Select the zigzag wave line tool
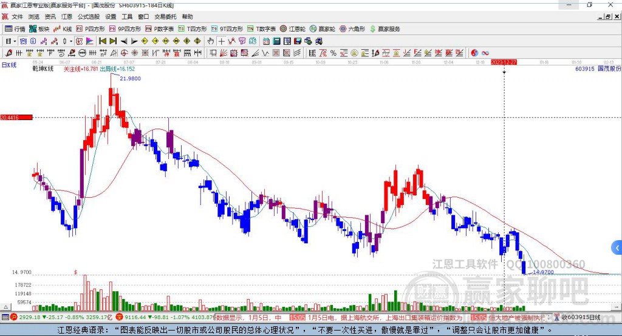Screen dimensions: 622x336 pyautogui.click(x=265, y=53)
